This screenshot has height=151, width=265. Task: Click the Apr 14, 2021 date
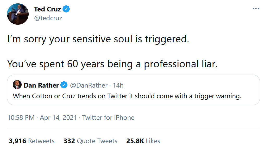[x=58, y=117]
